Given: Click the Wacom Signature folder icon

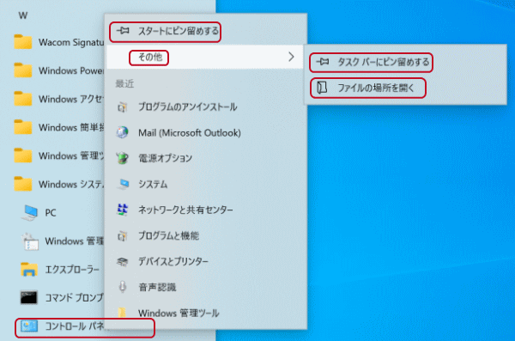Looking at the screenshot, I should 22,42.
